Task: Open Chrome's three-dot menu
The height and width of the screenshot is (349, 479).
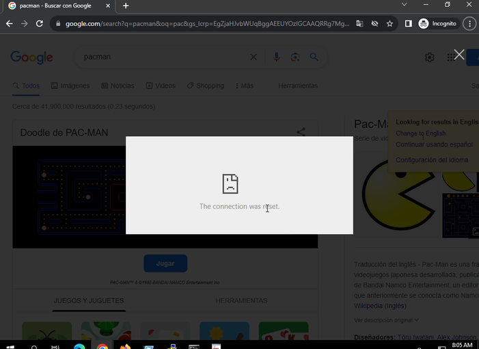Action: [x=469, y=23]
